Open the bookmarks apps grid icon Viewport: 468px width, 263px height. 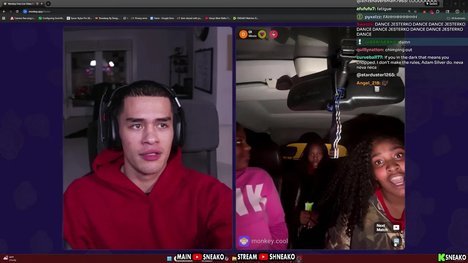coord(4,18)
